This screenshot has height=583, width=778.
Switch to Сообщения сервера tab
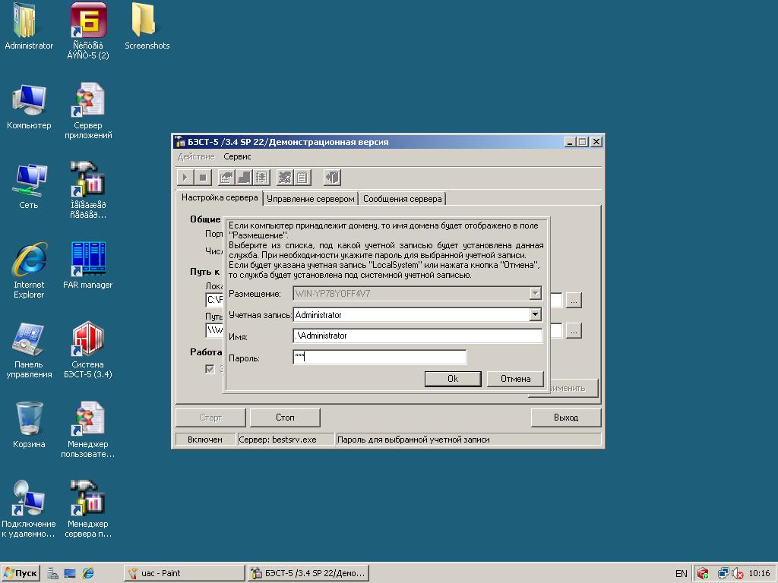point(403,199)
